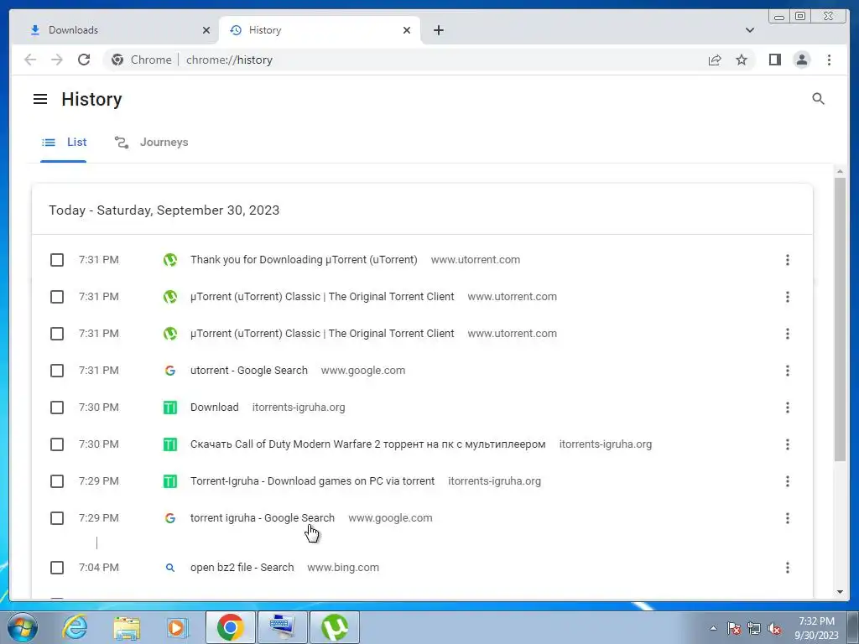Click the muted volume tray icon
The height and width of the screenshot is (644, 859).
point(774,628)
